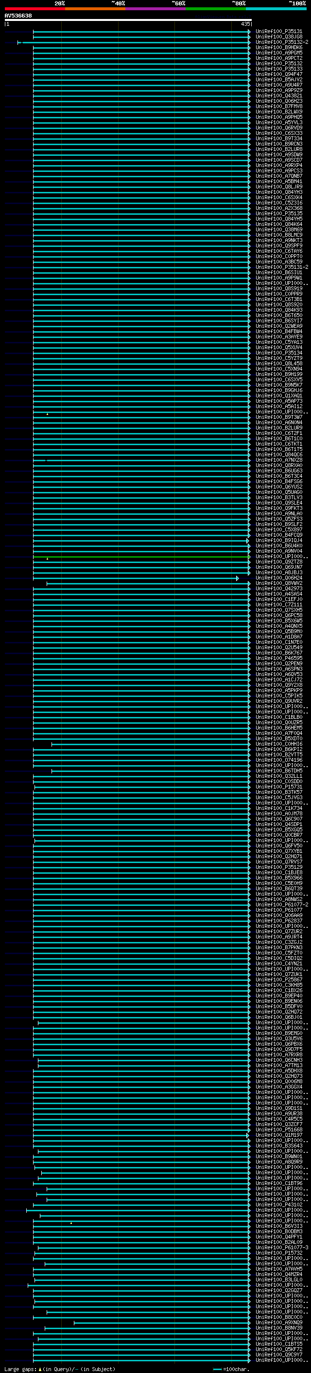Image resolution: width=311 pixels, height=1373 pixels.
Task: Click the red 20% identity legend segment
Action: point(35,9)
